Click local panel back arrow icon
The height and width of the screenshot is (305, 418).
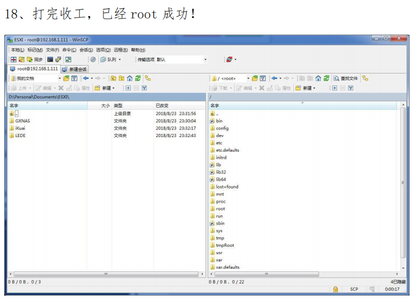[85, 79]
